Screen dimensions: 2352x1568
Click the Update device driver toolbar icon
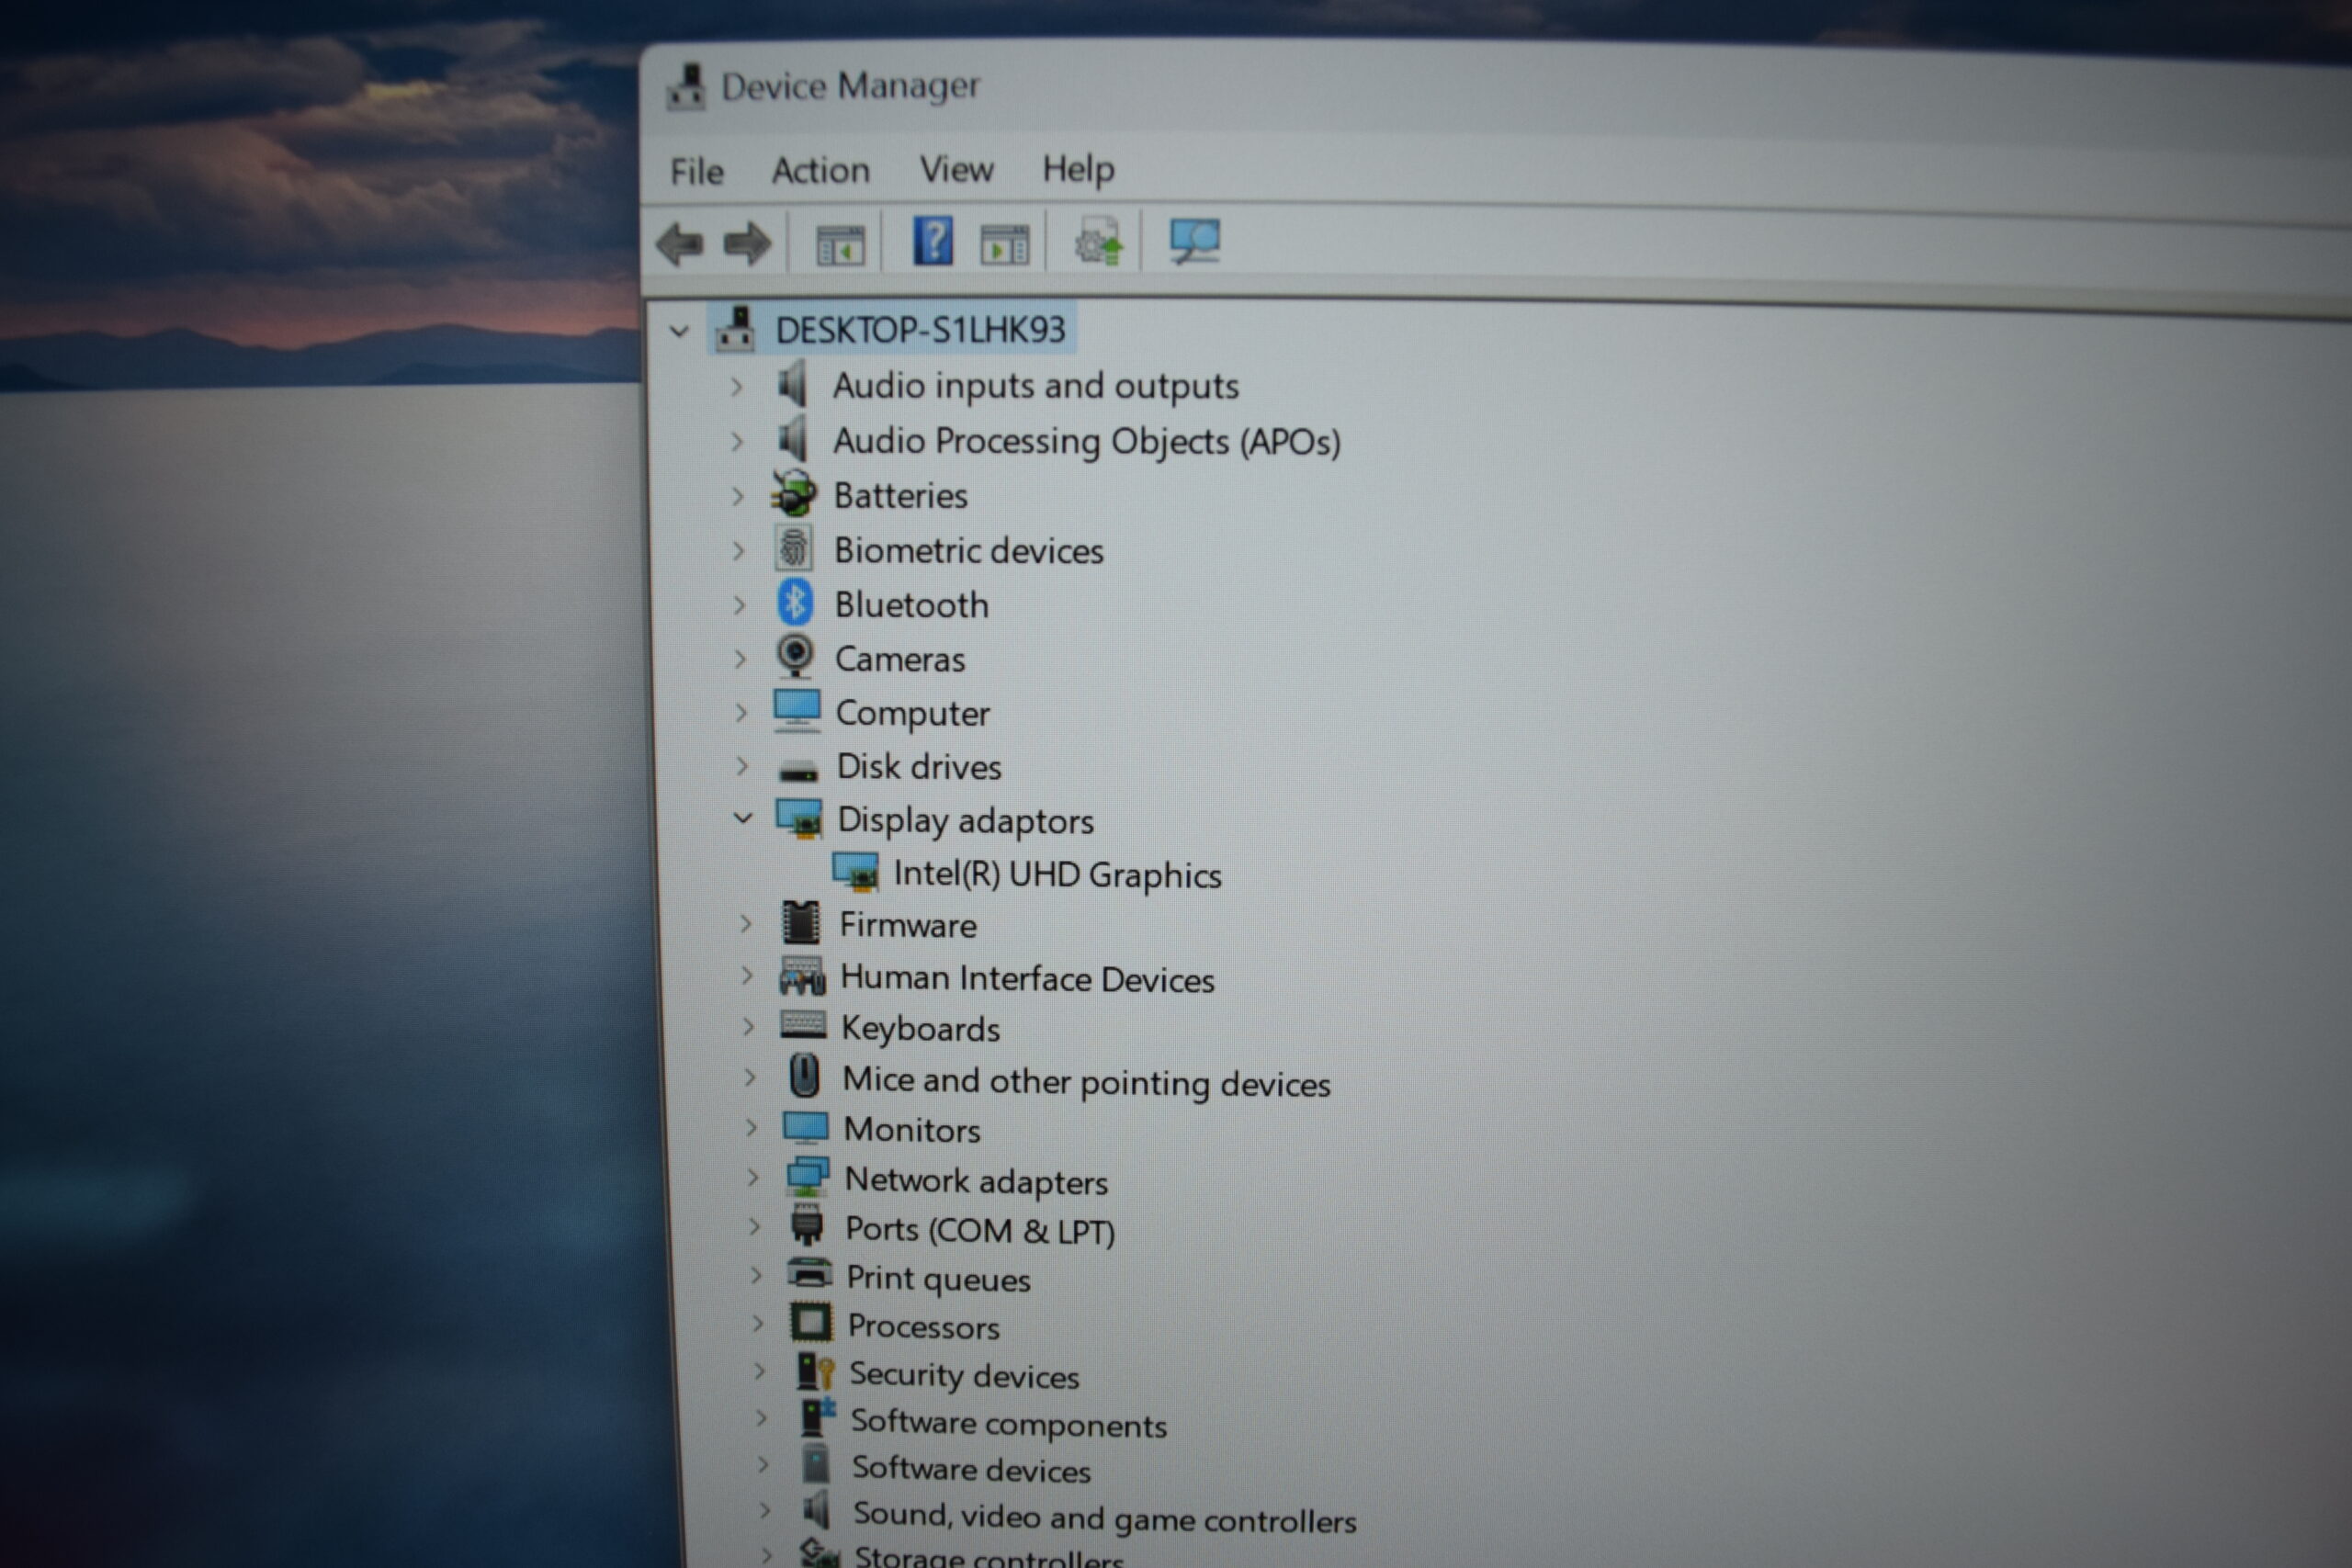[1098, 242]
